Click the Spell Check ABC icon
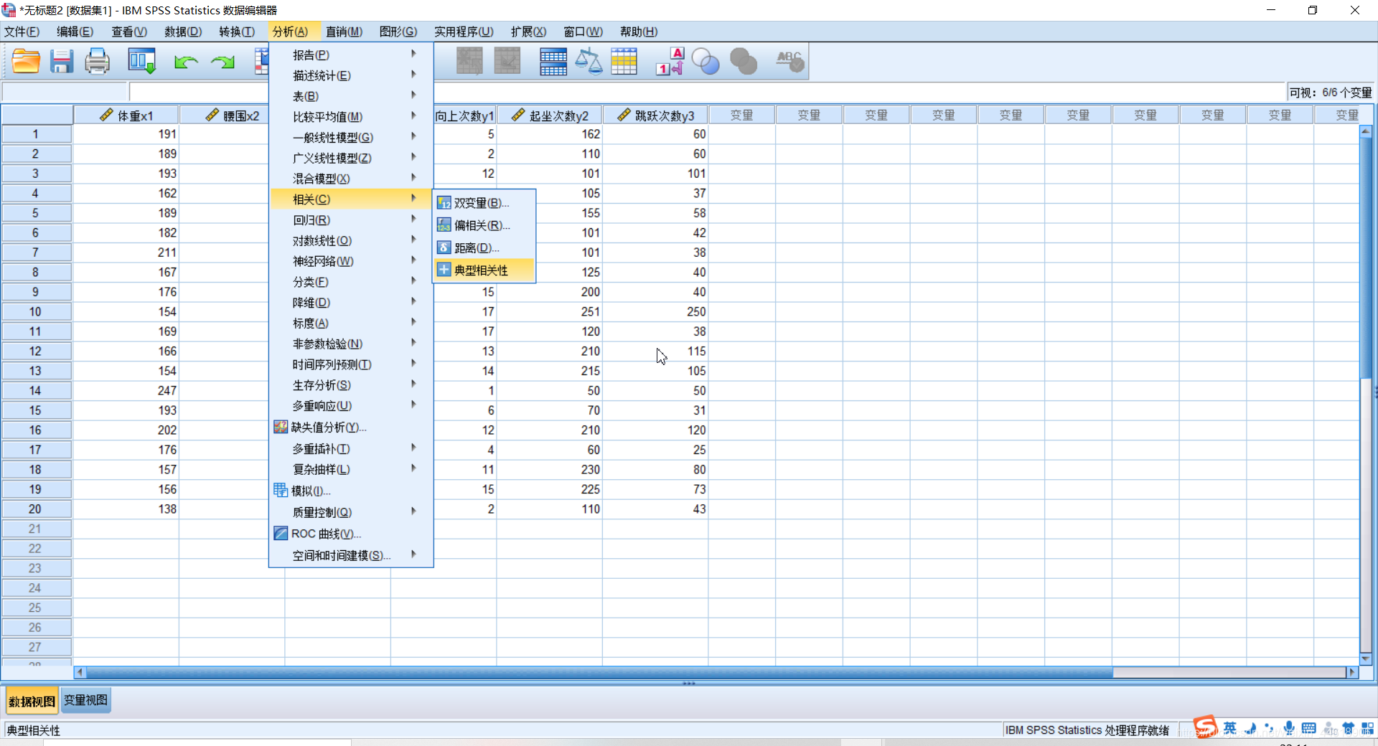1378x746 pixels. point(790,62)
